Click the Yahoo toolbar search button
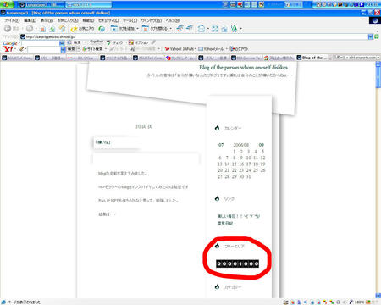Image resolution: width=381 pixels, height=305 pixels. pos(71,49)
